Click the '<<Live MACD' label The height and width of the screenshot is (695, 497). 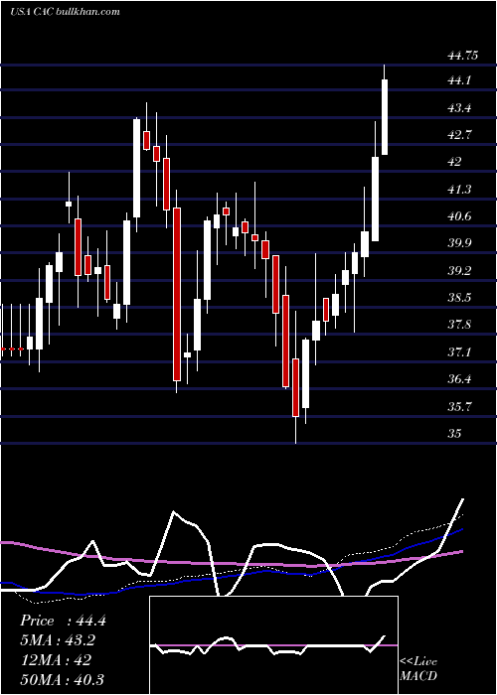[418, 669]
